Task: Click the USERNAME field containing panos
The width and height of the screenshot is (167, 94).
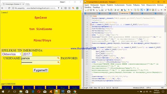Action: [x=41, y=58]
